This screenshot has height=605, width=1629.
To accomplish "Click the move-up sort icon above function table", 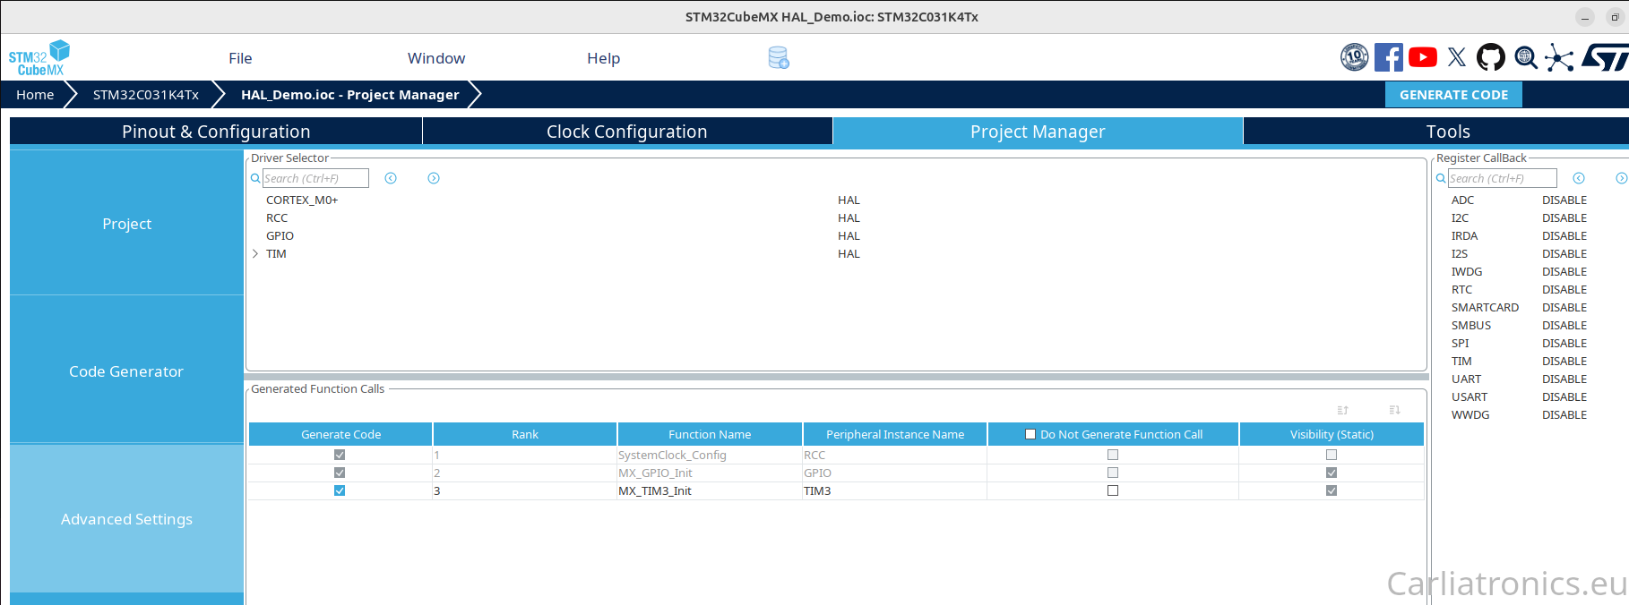I will [x=1342, y=410].
